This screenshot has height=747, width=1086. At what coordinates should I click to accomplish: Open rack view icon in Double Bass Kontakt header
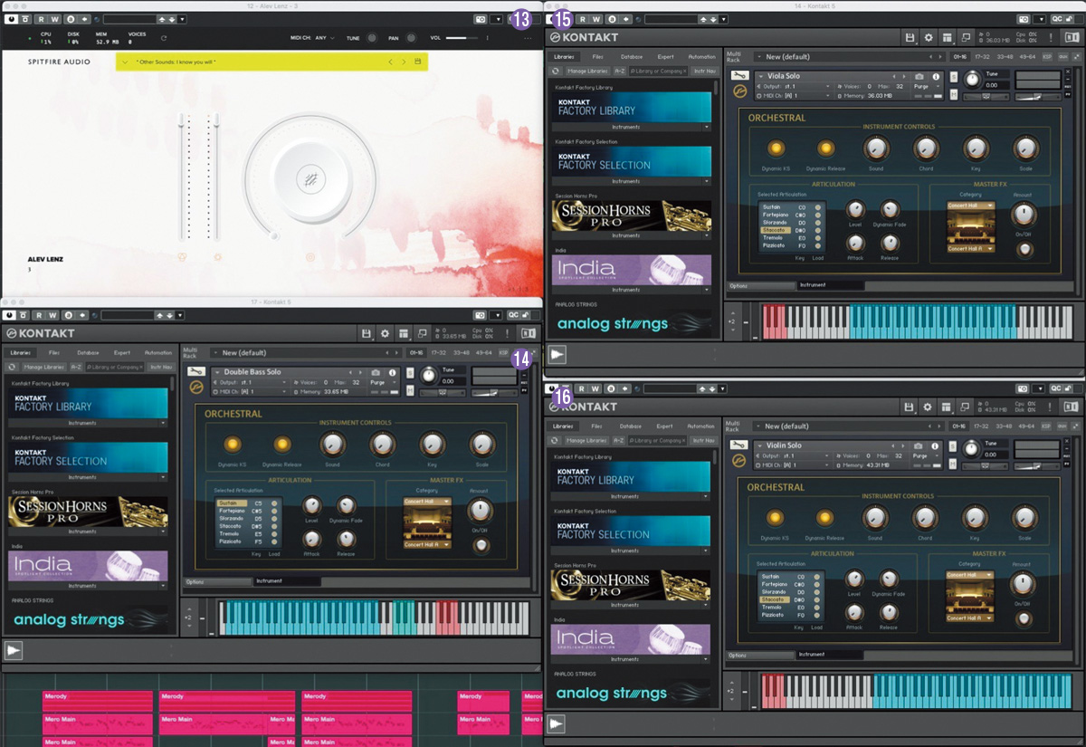(x=404, y=334)
